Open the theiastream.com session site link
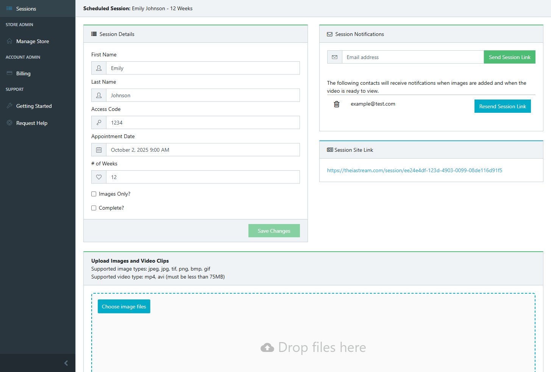The image size is (551, 372). pos(414,170)
